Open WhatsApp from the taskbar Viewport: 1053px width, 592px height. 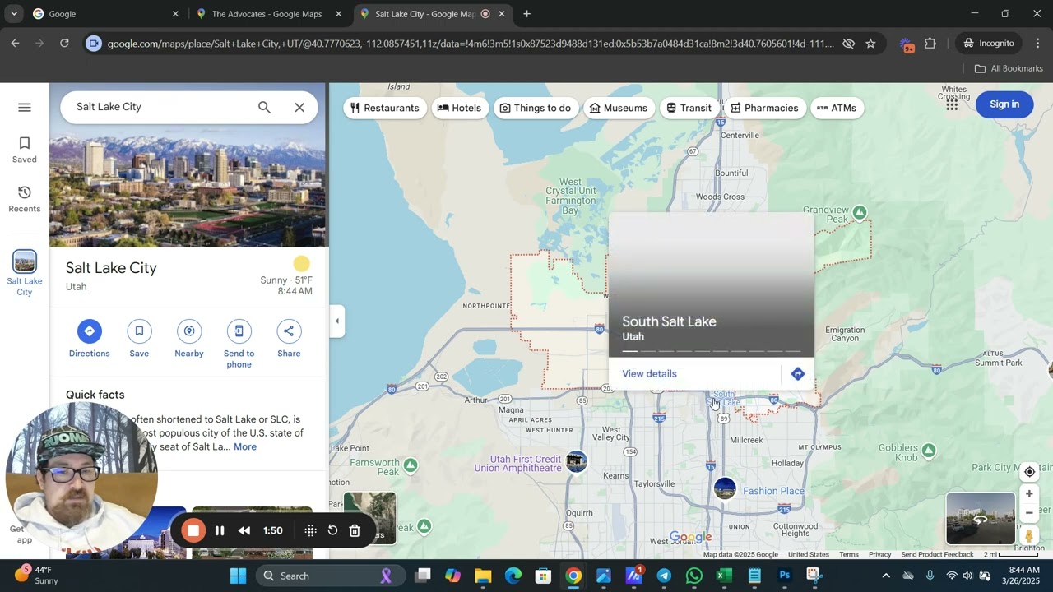[694, 576]
